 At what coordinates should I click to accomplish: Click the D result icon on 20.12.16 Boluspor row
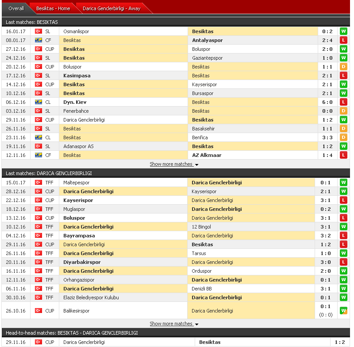[x=343, y=67]
